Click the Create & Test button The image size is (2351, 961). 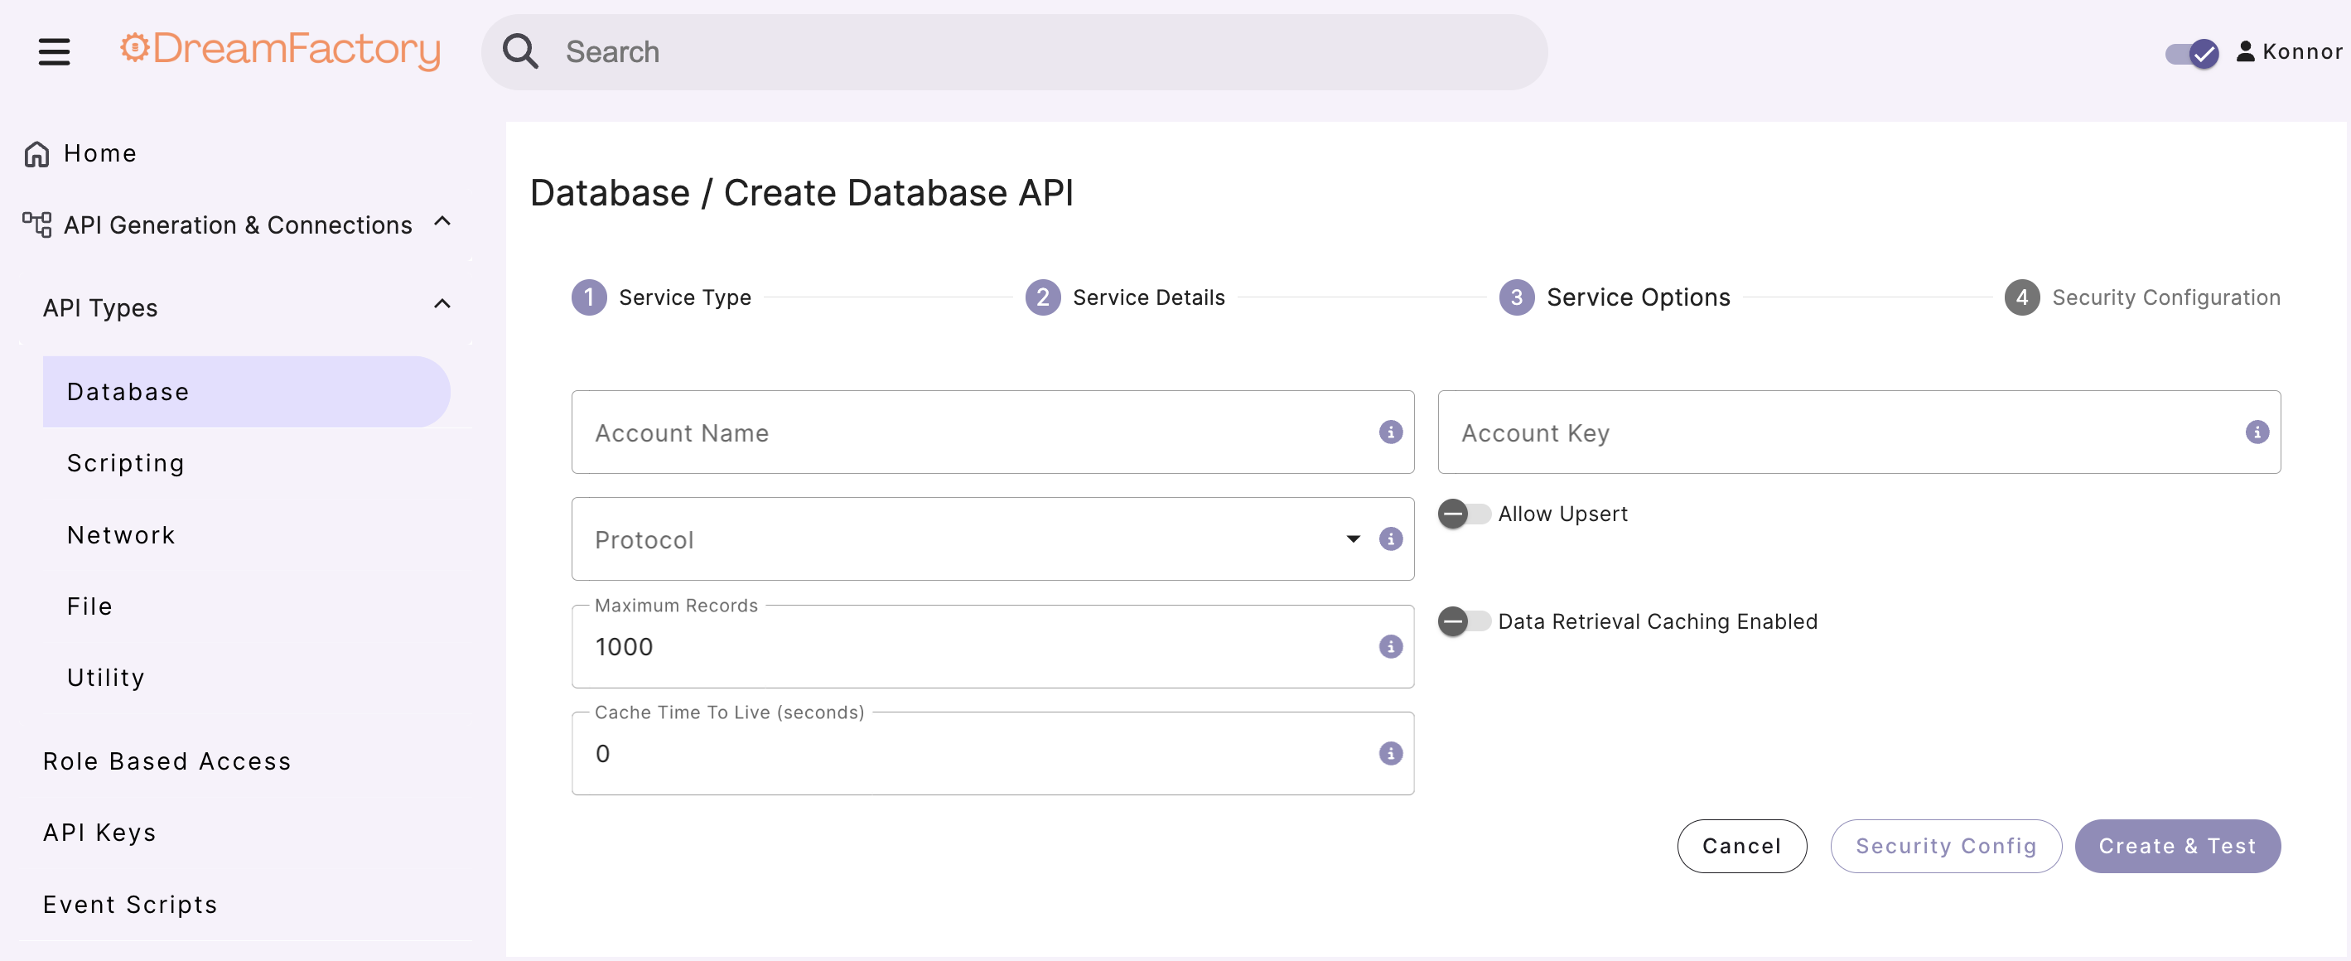[2177, 845]
